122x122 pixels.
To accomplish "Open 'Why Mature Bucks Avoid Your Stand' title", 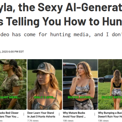I will (74, 115).
